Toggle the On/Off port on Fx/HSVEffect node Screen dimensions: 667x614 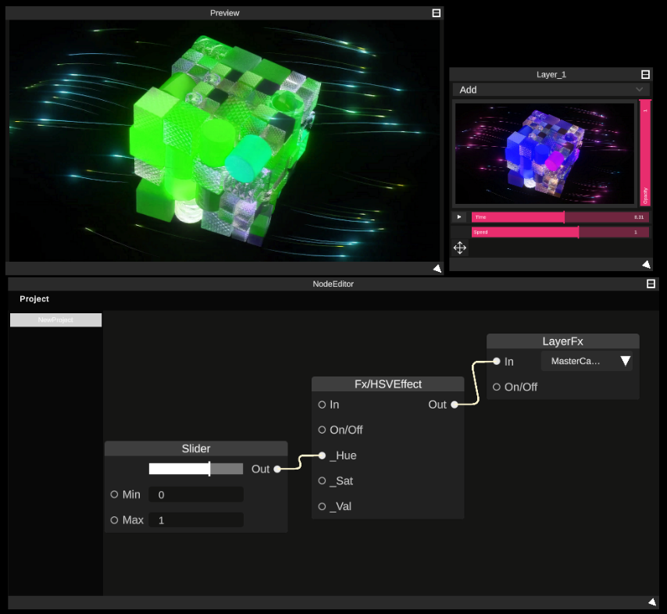(x=322, y=430)
